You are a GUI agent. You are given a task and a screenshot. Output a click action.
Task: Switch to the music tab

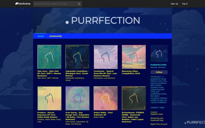pos(41,36)
